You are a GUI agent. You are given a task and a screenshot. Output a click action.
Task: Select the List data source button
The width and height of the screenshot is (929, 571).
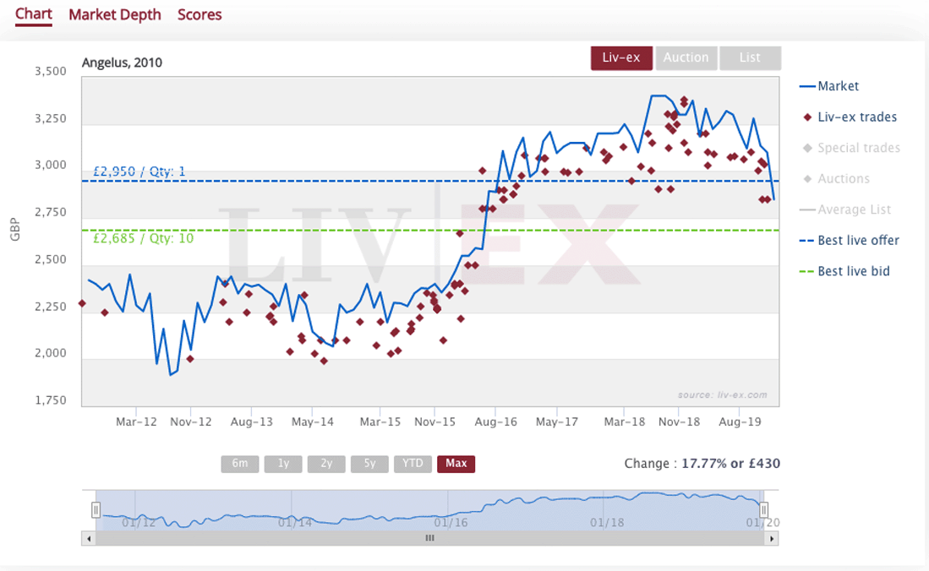pos(750,58)
